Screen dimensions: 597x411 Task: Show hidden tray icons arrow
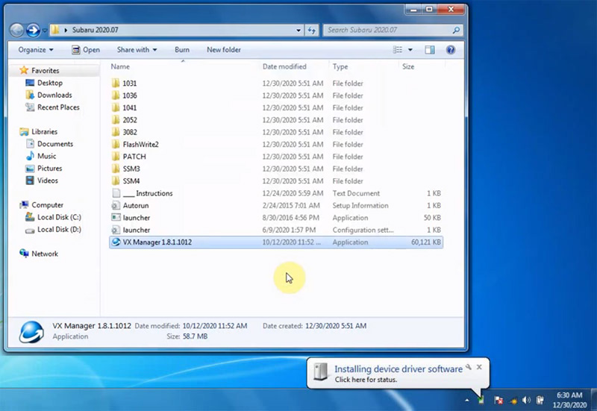coord(467,401)
